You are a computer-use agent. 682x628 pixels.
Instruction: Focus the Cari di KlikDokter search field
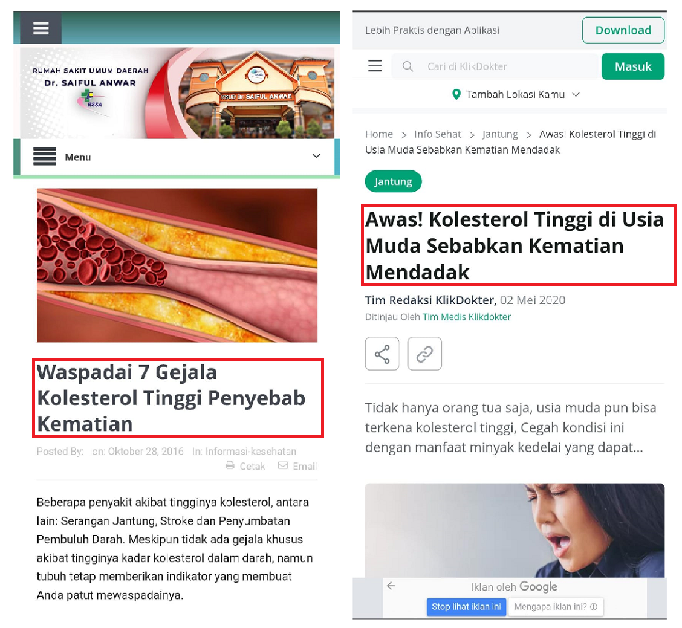click(496, 66)
